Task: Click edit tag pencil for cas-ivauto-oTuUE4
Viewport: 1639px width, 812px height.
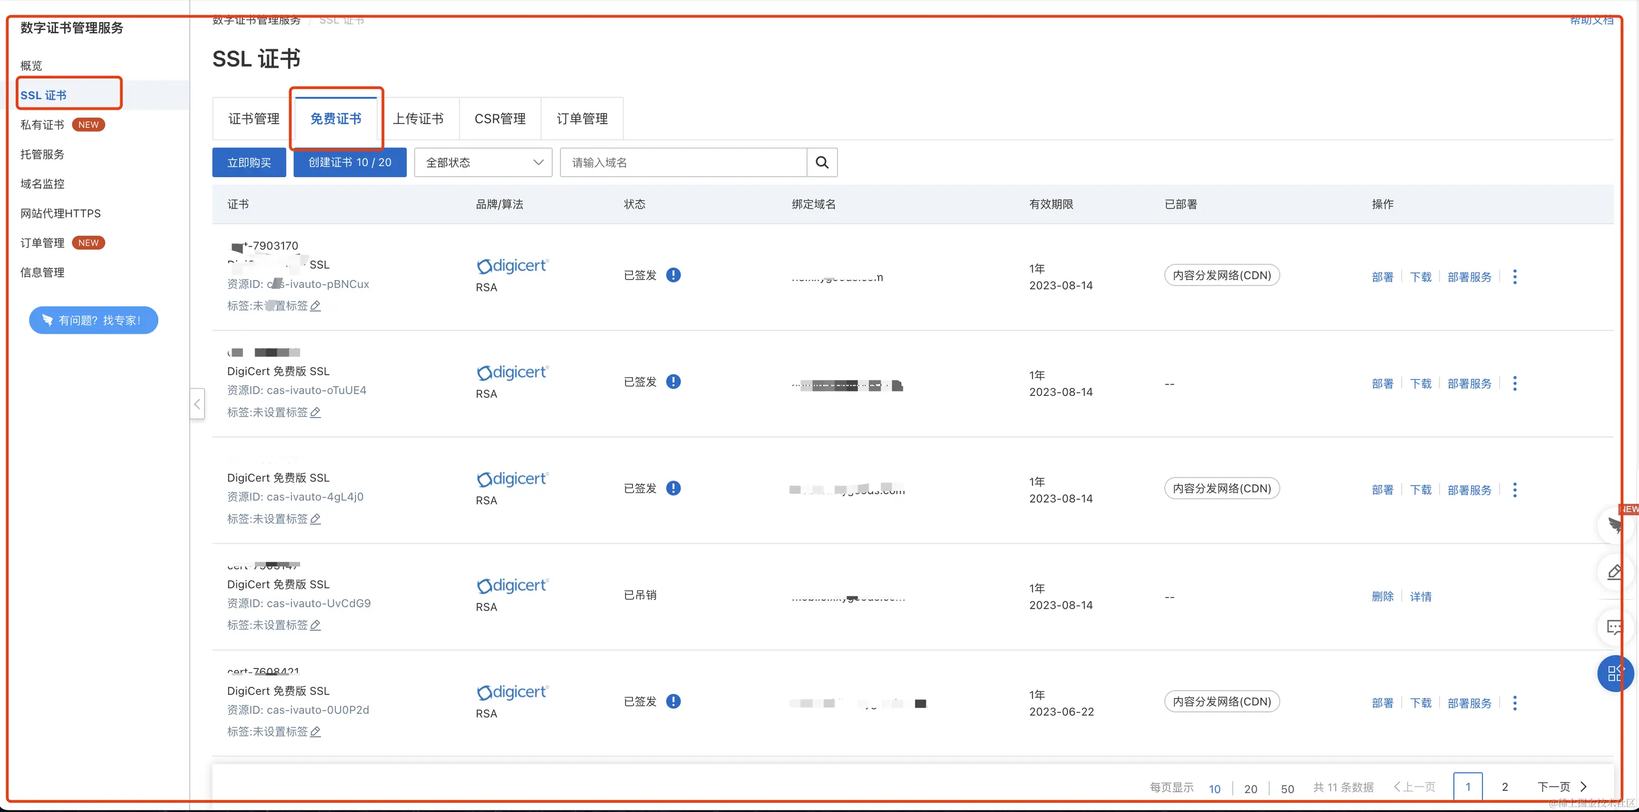Action: (315, 413)
